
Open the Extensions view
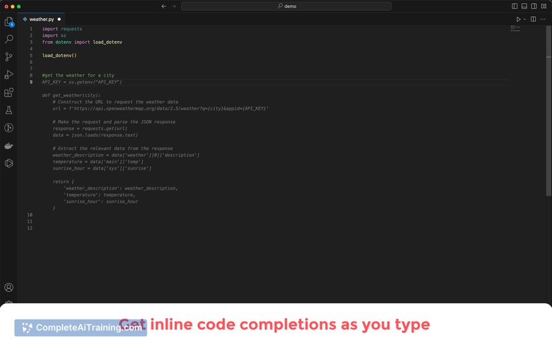(x=9, y=93)
